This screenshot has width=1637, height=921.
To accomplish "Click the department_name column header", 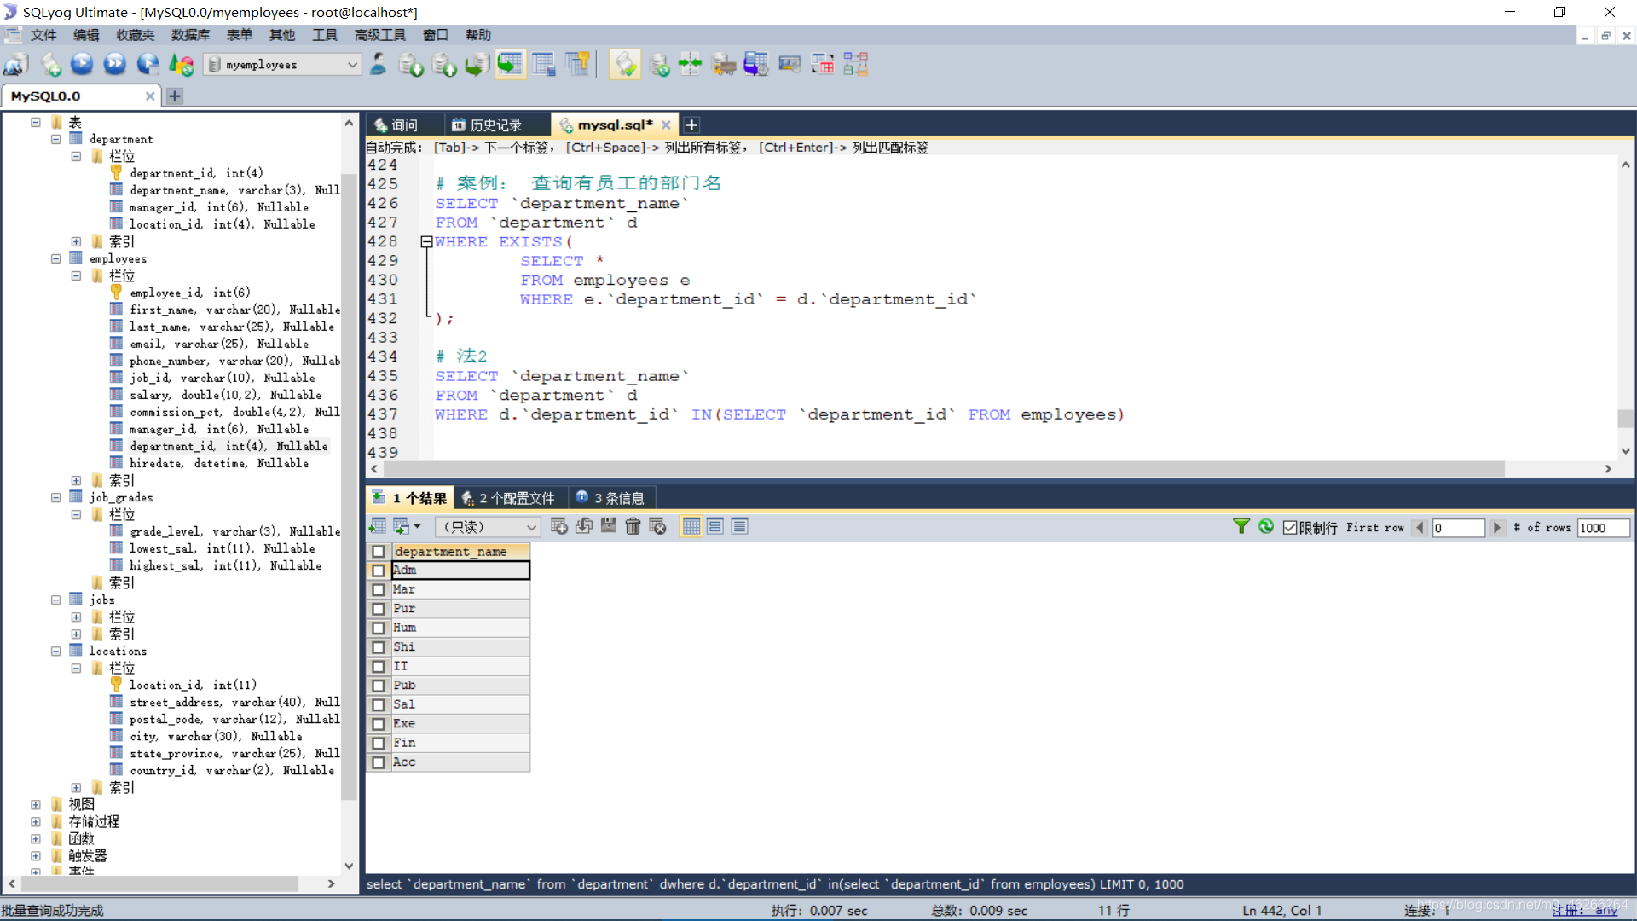I will [460, 552].
